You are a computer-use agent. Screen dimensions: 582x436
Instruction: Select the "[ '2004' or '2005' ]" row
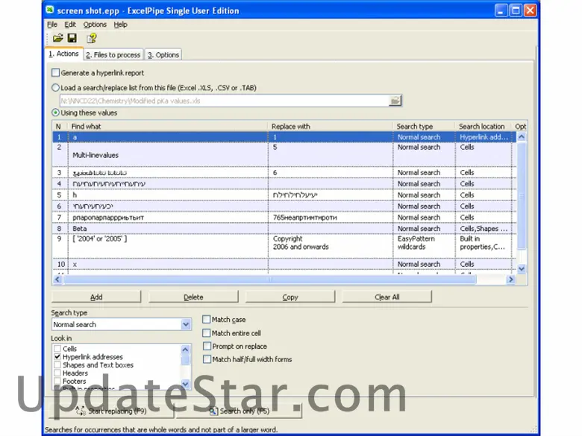(x=284, y=246)
